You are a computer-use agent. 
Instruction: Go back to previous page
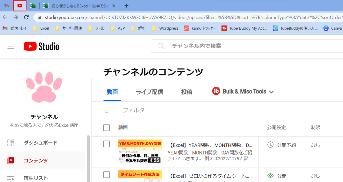coord(5,17)
